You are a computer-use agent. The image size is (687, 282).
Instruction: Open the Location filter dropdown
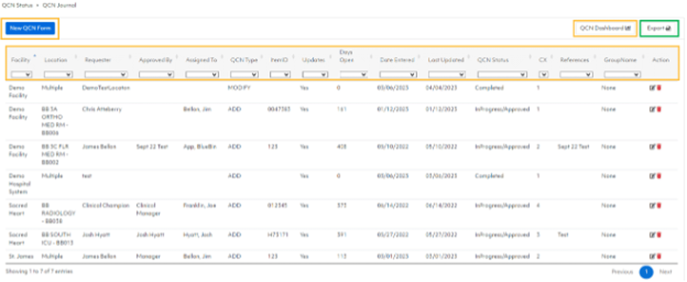tap(58, 74)
